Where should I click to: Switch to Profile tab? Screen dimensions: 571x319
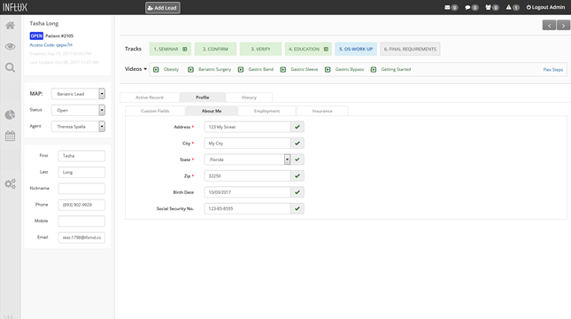click(x=203, y=97)
